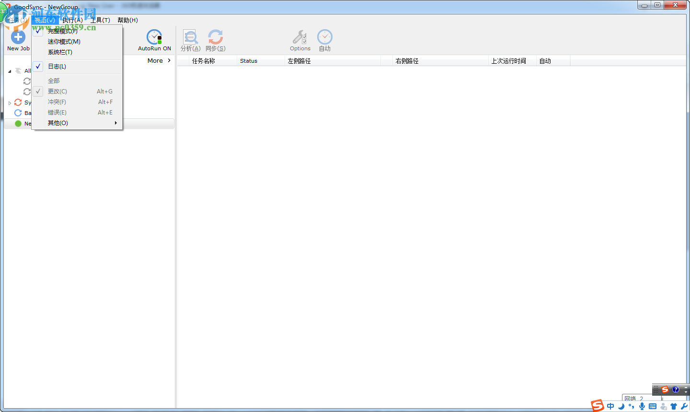Open Options wrench icon in toolbar
This screenshot has height=412, width=690.
pos(300,37)
